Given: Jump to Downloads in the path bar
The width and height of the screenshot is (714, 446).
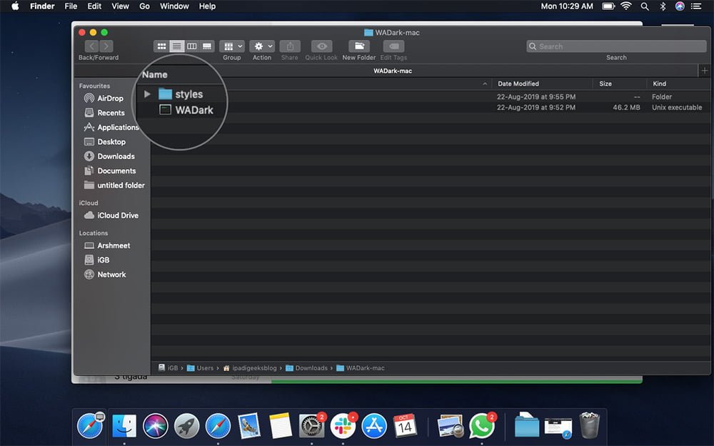Looking at the screenshot, I should 306,368.
